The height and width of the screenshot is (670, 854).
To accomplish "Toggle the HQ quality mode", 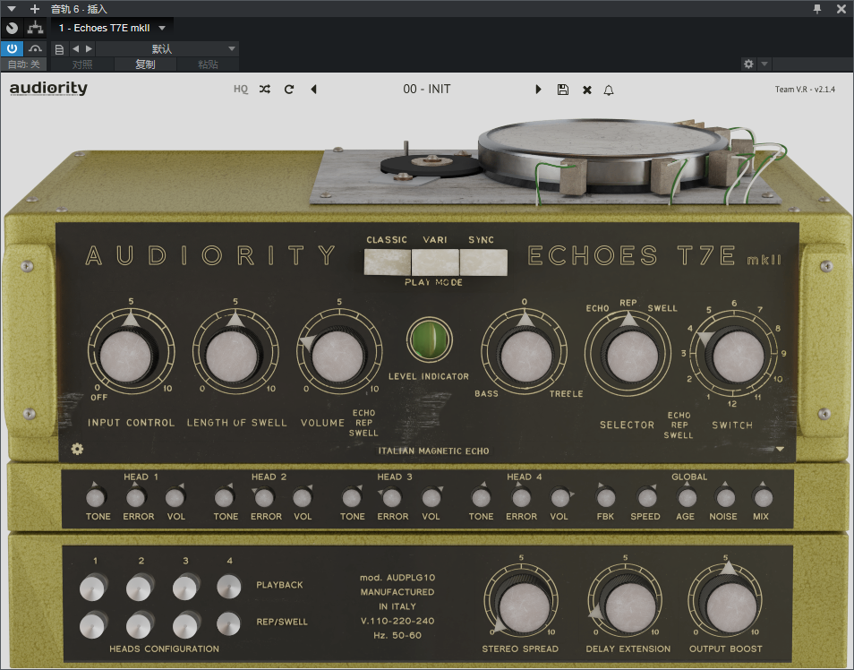I will 241,90.
